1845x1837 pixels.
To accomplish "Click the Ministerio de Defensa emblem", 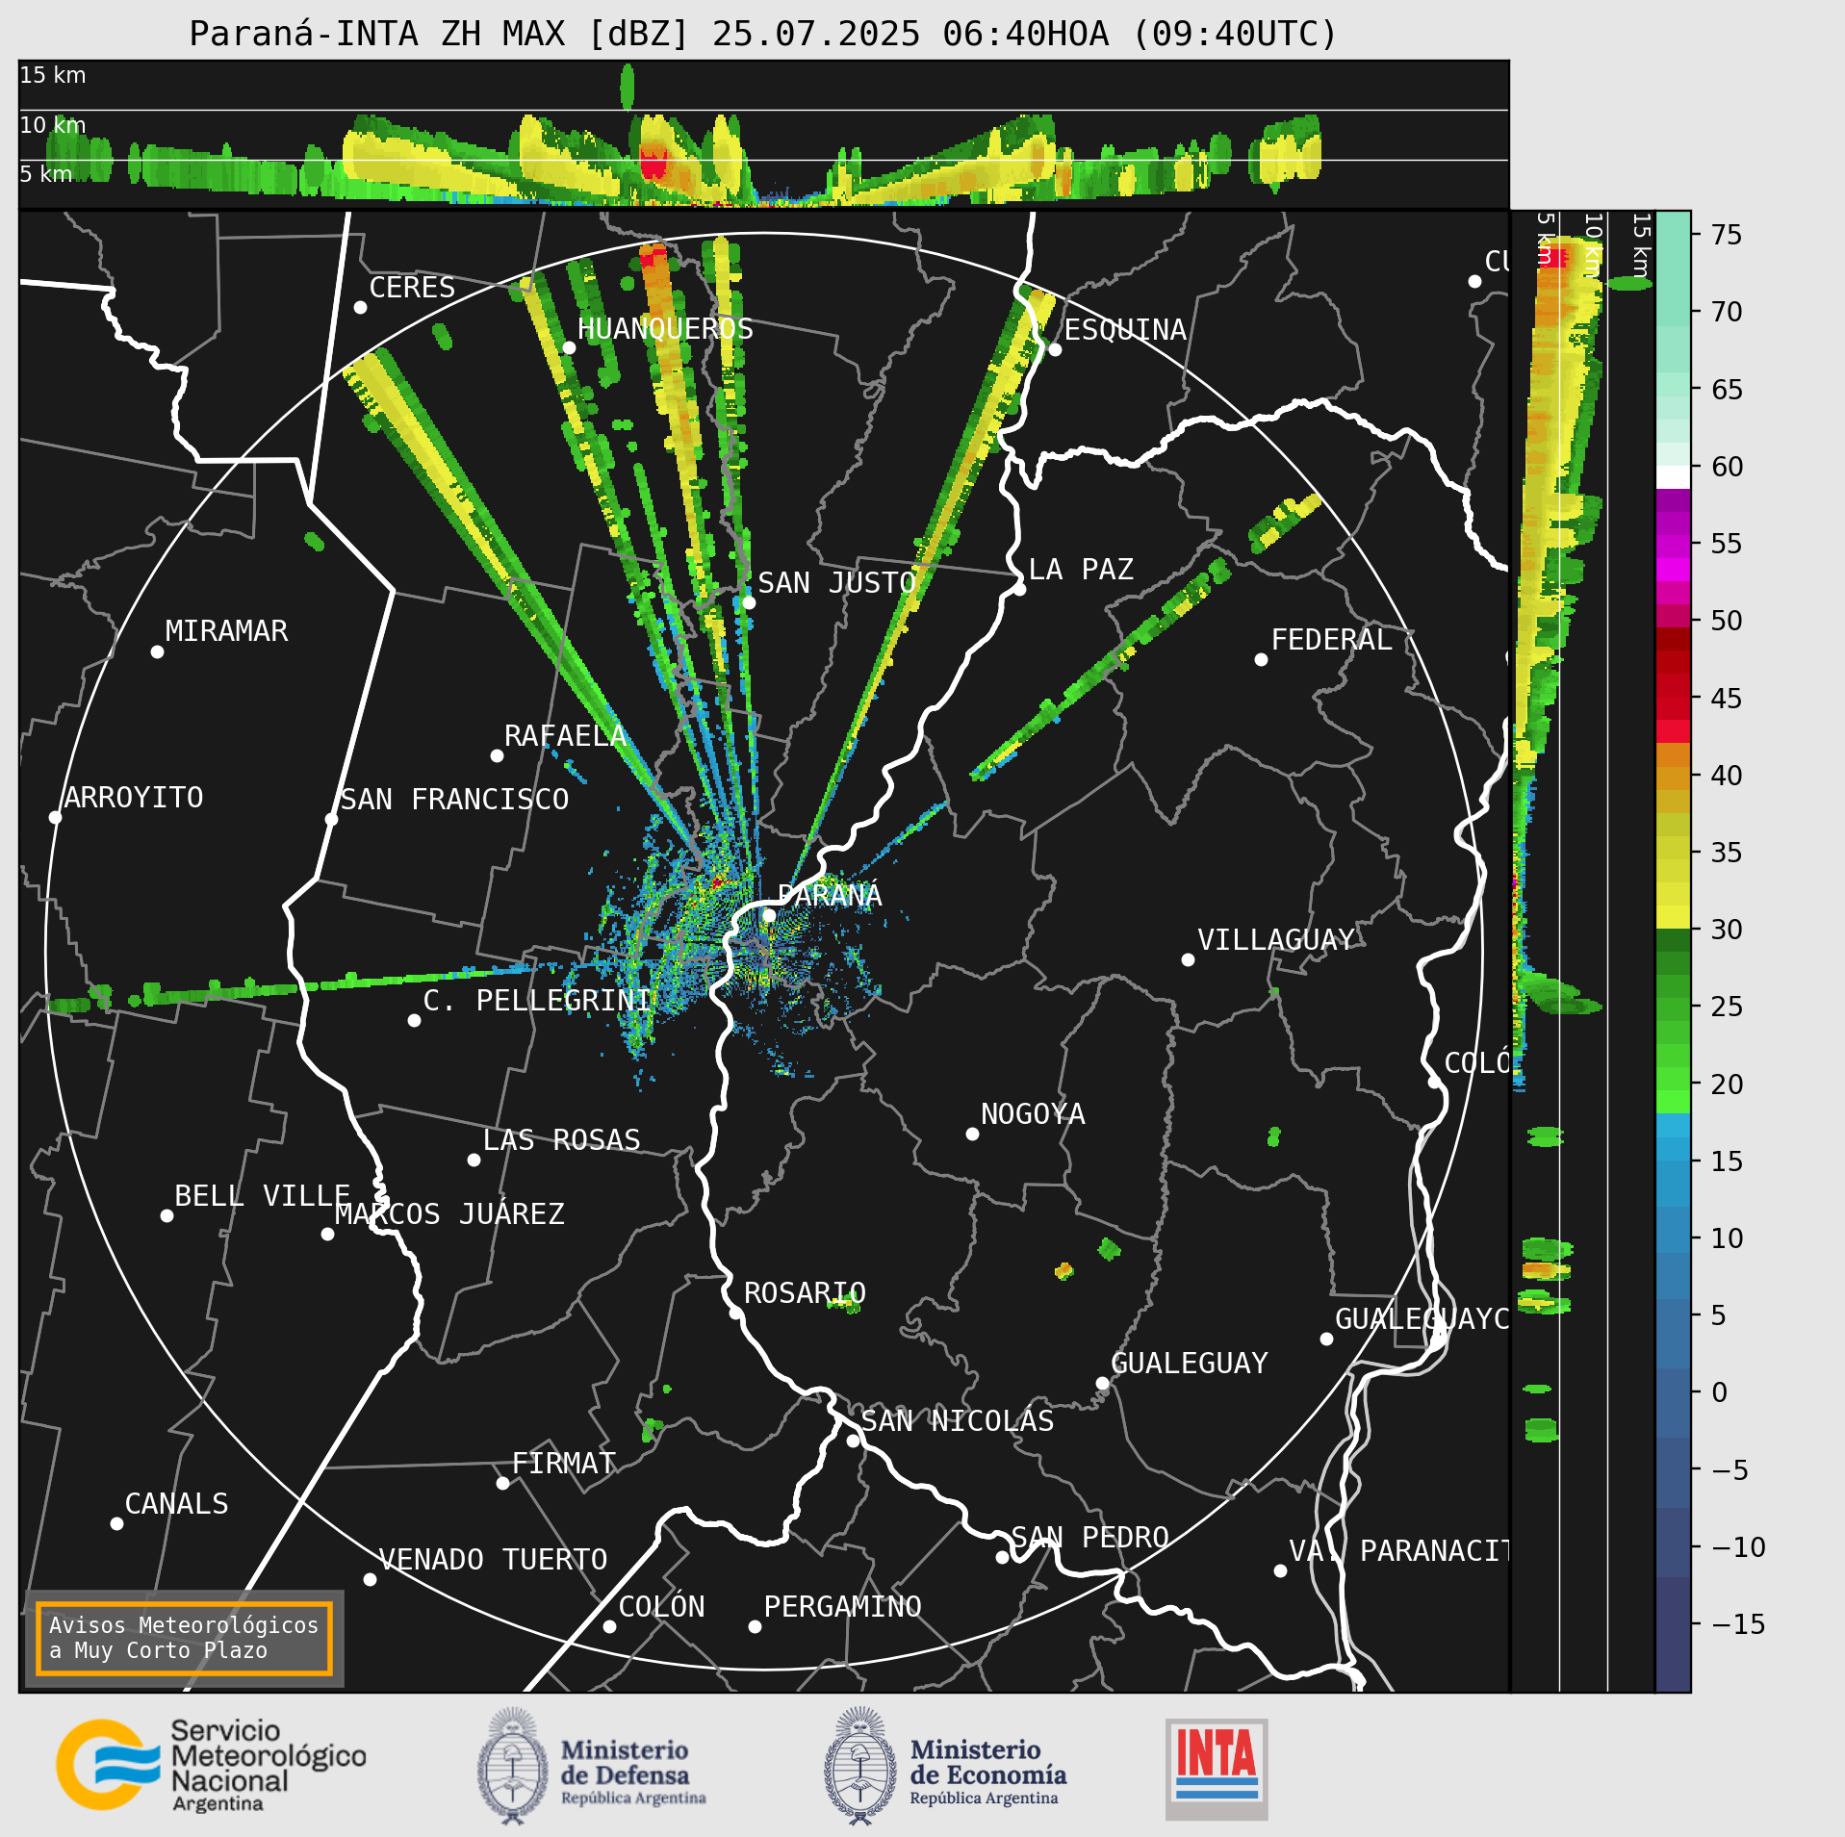I will pos(513,1766).
